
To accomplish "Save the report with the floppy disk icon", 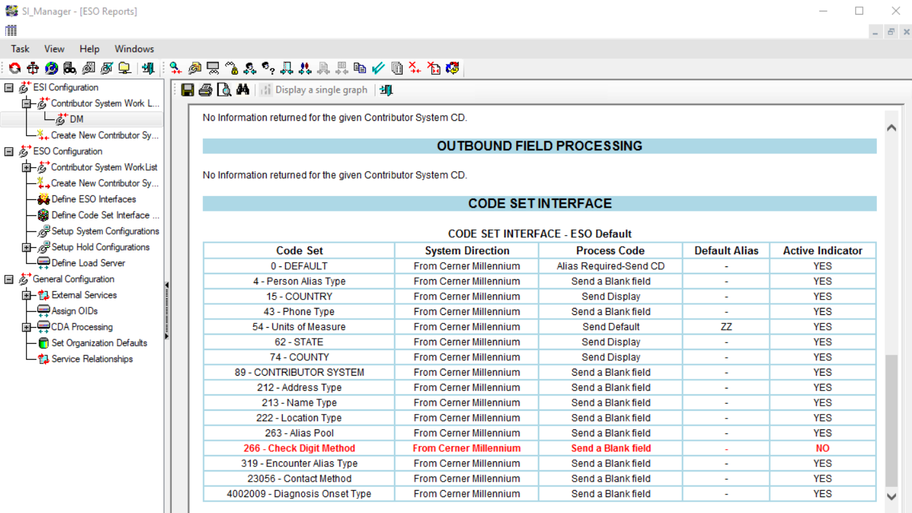I will 187,90.
